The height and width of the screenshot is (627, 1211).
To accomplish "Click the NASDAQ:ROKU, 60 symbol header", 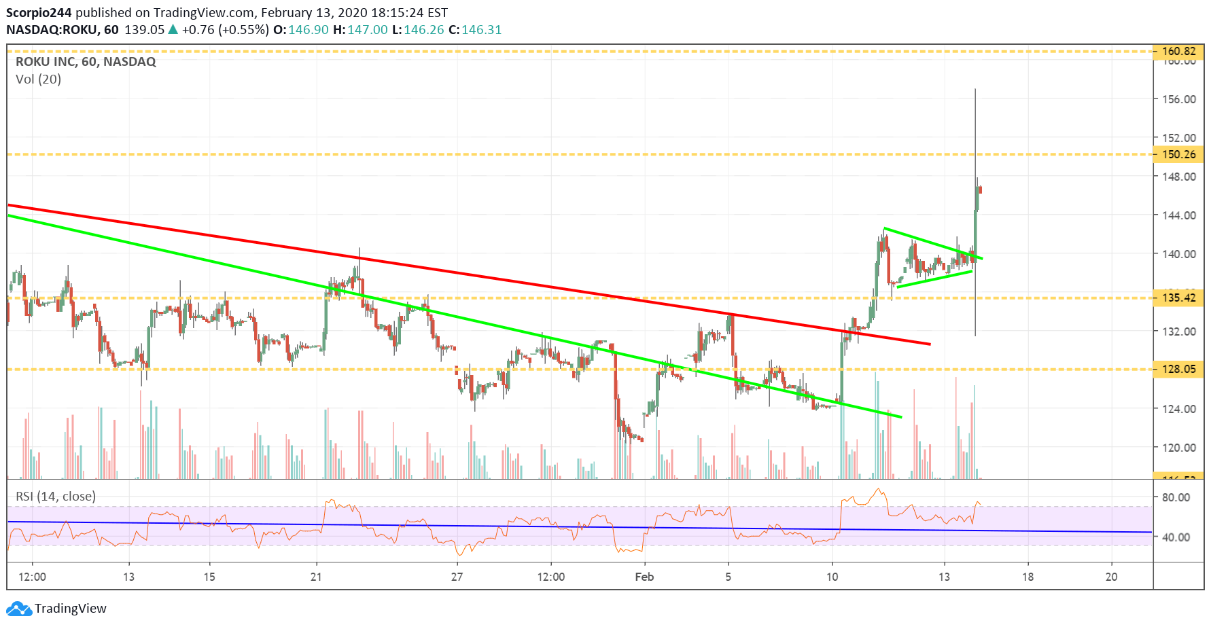I will coord(63,30).
